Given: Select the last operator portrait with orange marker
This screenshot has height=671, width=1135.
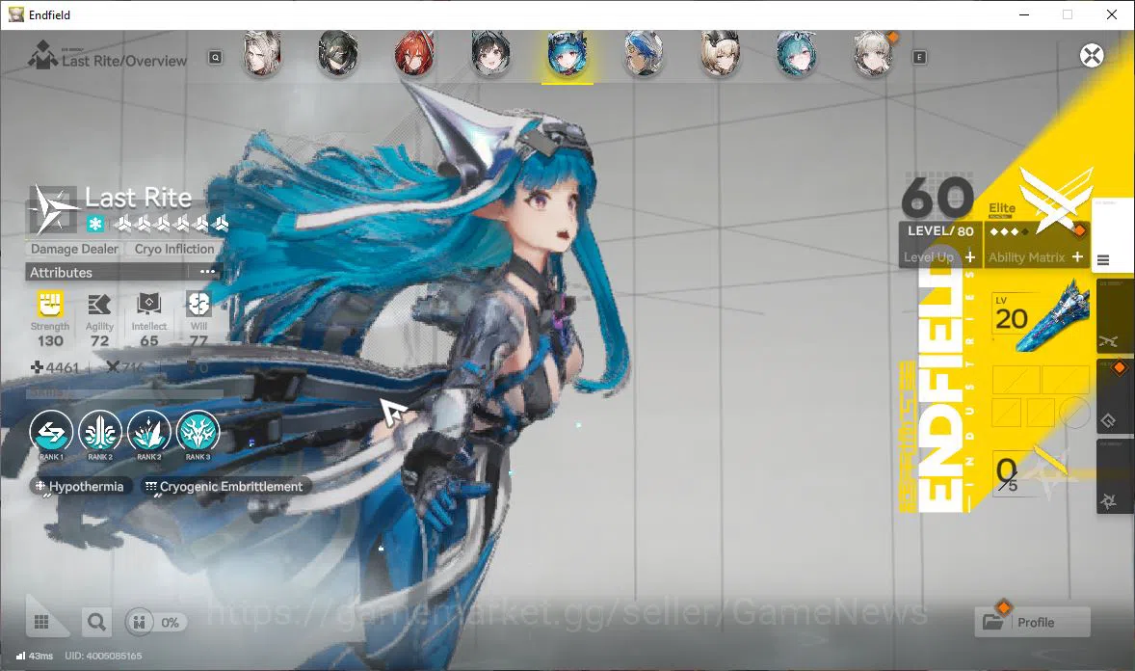Looking at the screenshot, I should coord(873,54).
